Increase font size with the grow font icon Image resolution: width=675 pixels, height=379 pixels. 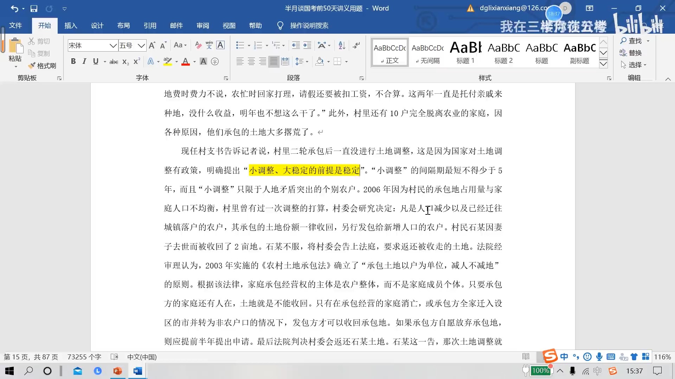(152, 45)
